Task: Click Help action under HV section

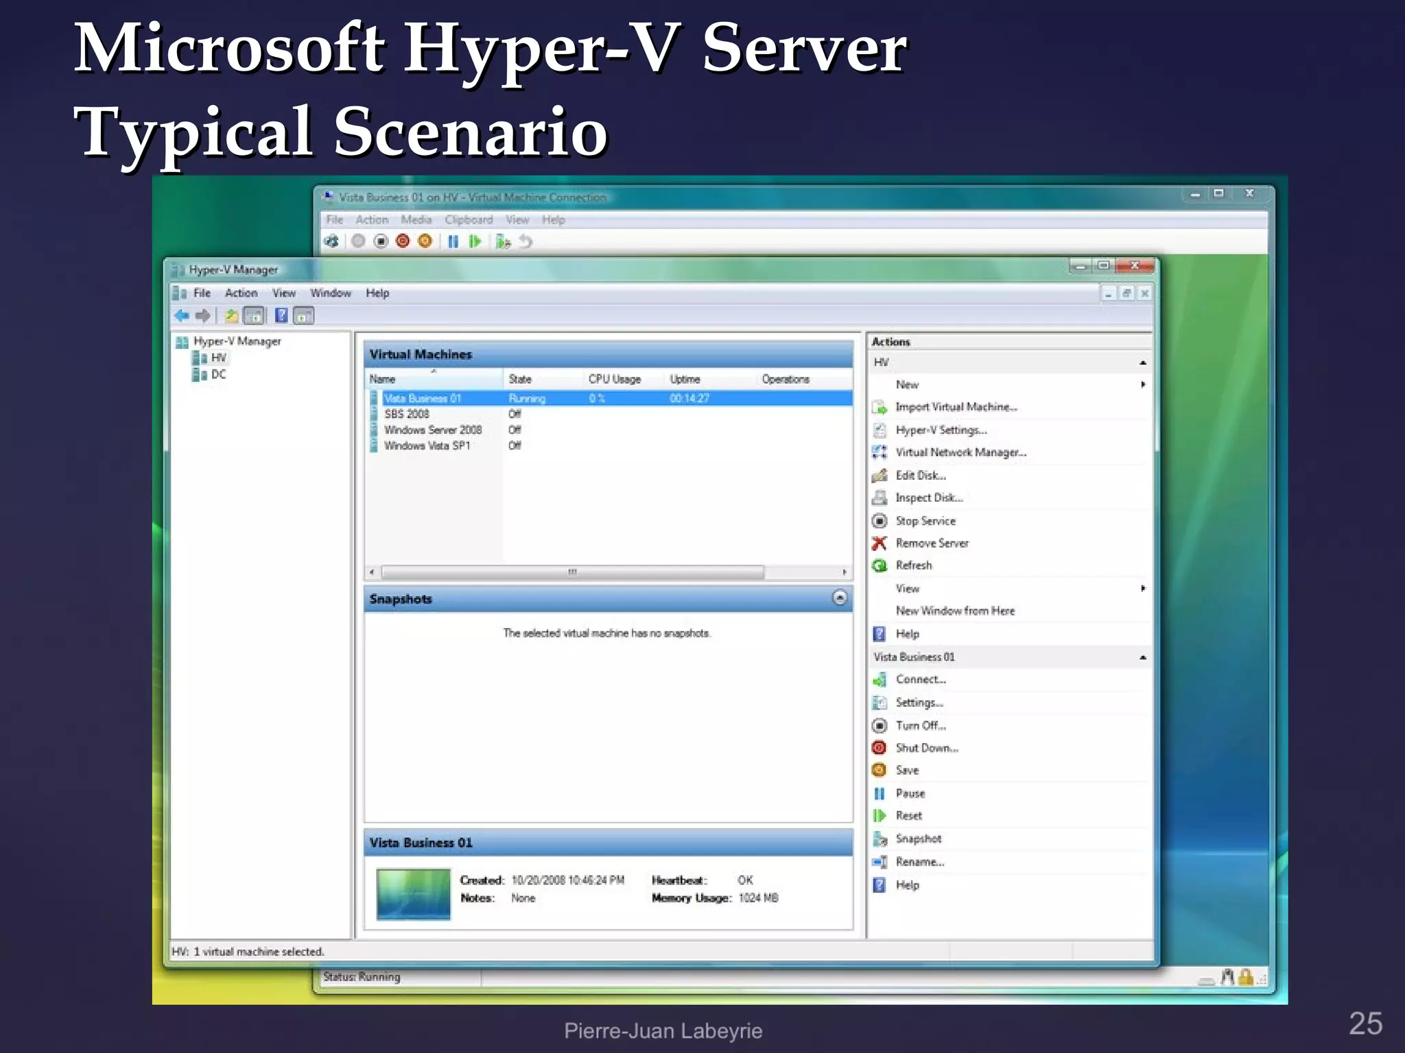Action: [907, 634]
